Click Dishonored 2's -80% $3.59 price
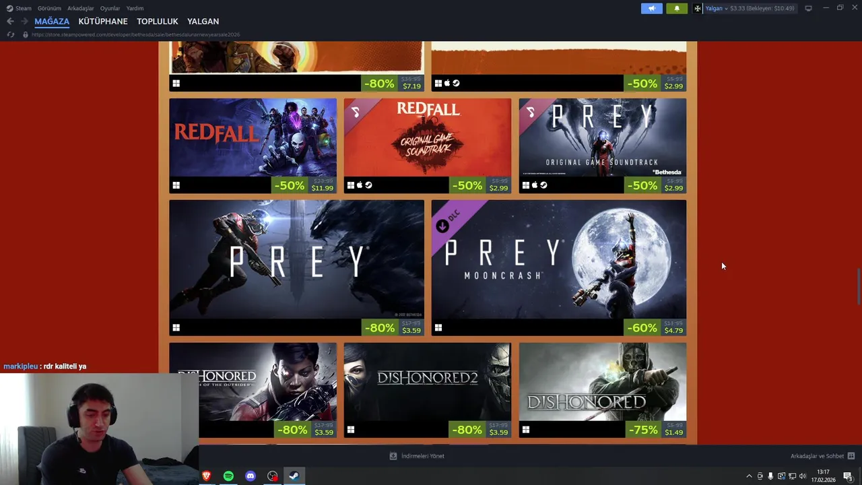Screen dimensions: 862x485 click(x=480, y=430)
